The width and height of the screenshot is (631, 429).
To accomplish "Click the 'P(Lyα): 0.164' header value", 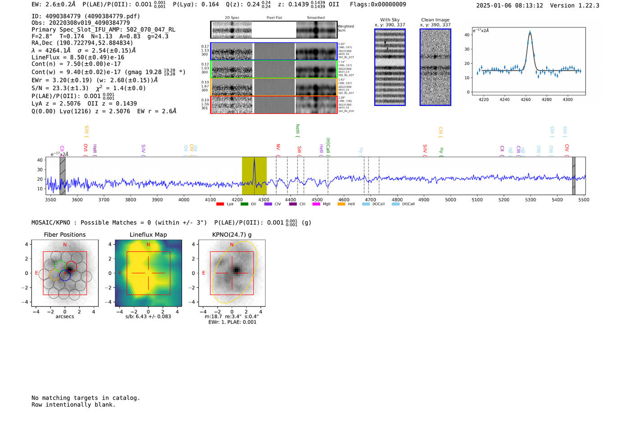I will click(x=196, y=5).
